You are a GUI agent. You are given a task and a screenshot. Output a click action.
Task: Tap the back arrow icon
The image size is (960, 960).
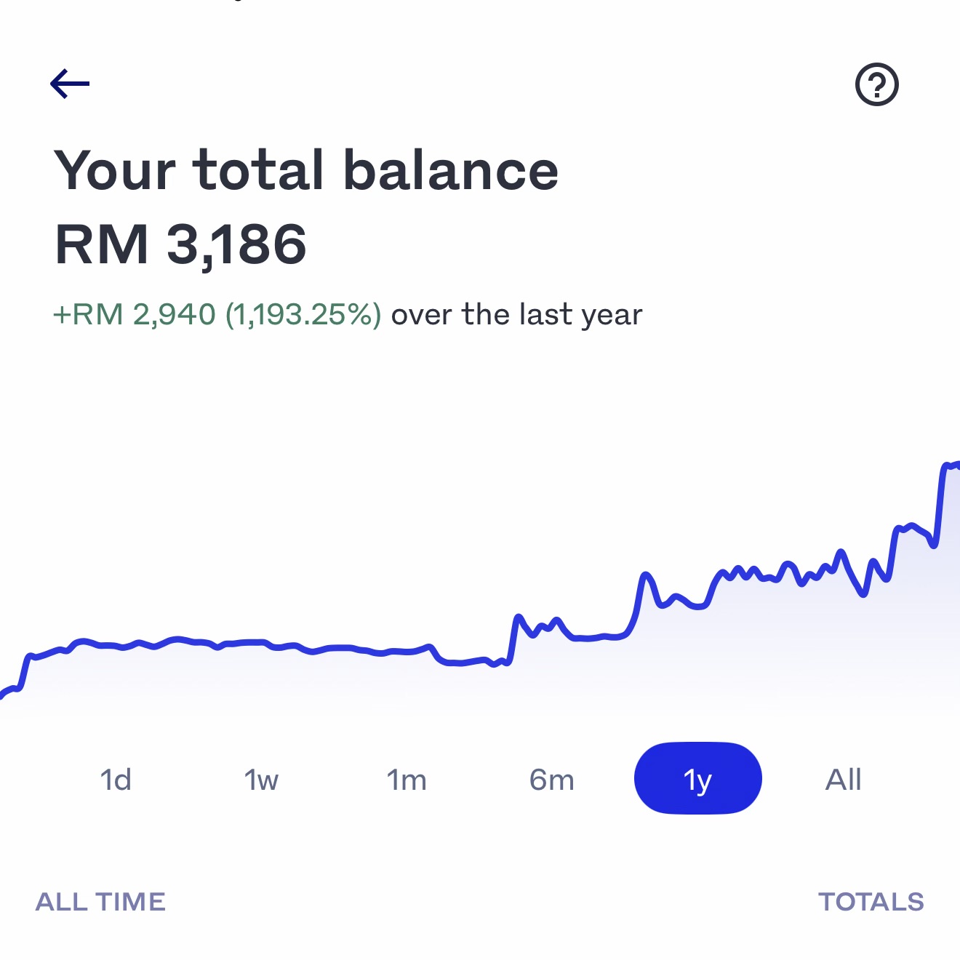pyautogui.click(x=70, y=84)
